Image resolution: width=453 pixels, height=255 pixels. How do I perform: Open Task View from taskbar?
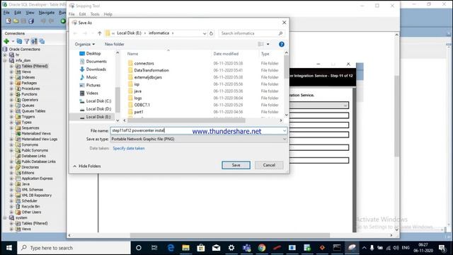tap(154, 248)
